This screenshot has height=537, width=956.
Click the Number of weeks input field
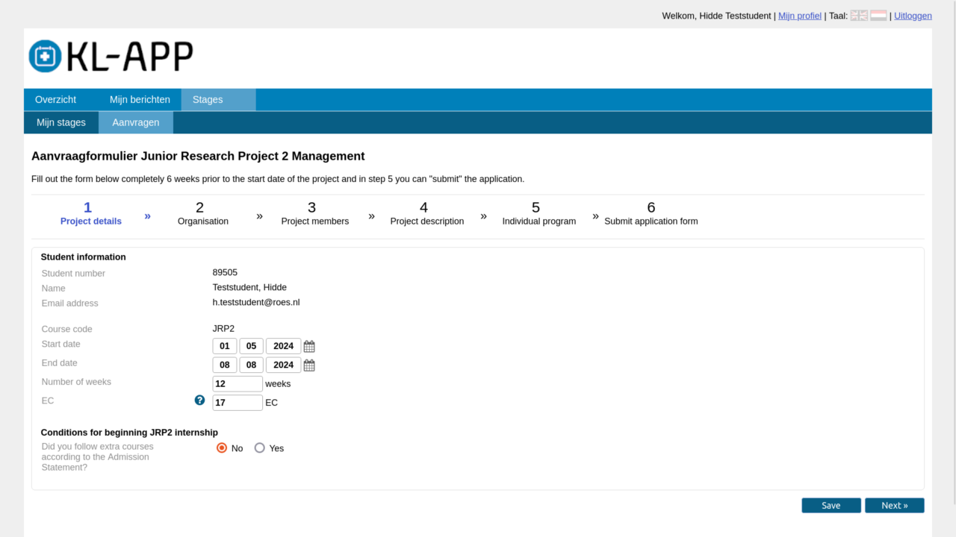point(238,384)
